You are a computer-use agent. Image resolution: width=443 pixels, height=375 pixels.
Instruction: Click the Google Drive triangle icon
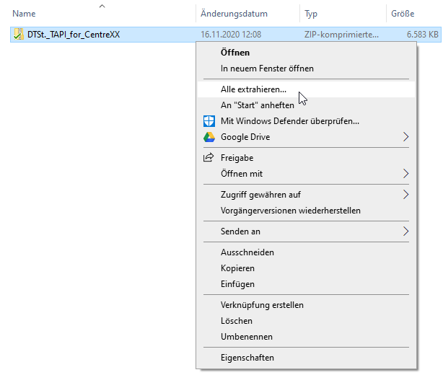[x=209, y=137]
